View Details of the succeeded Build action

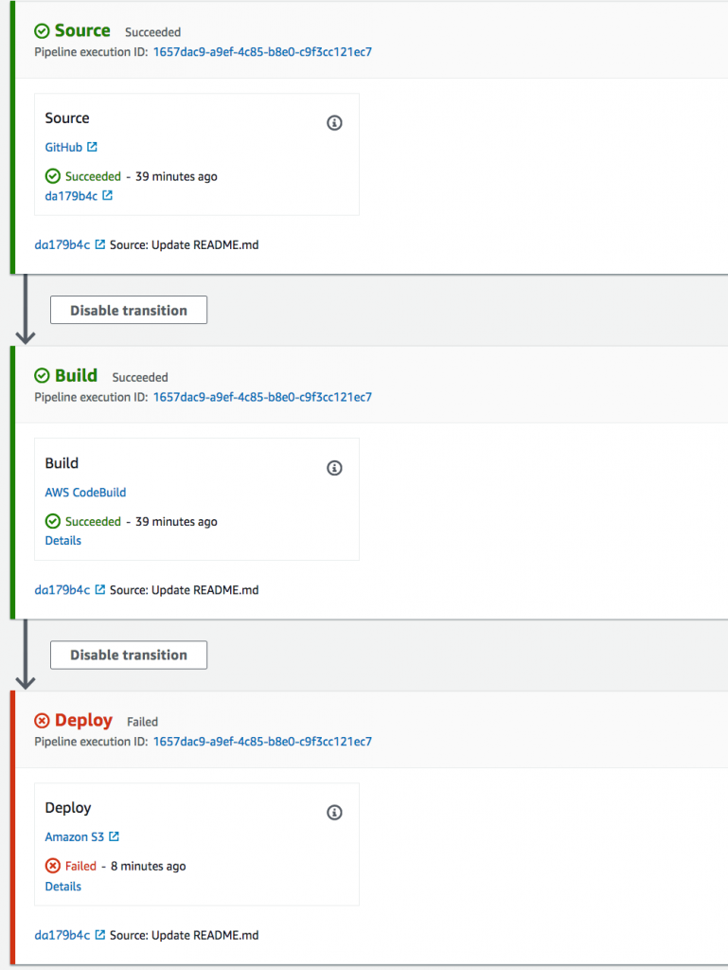[x=62, y=540]
